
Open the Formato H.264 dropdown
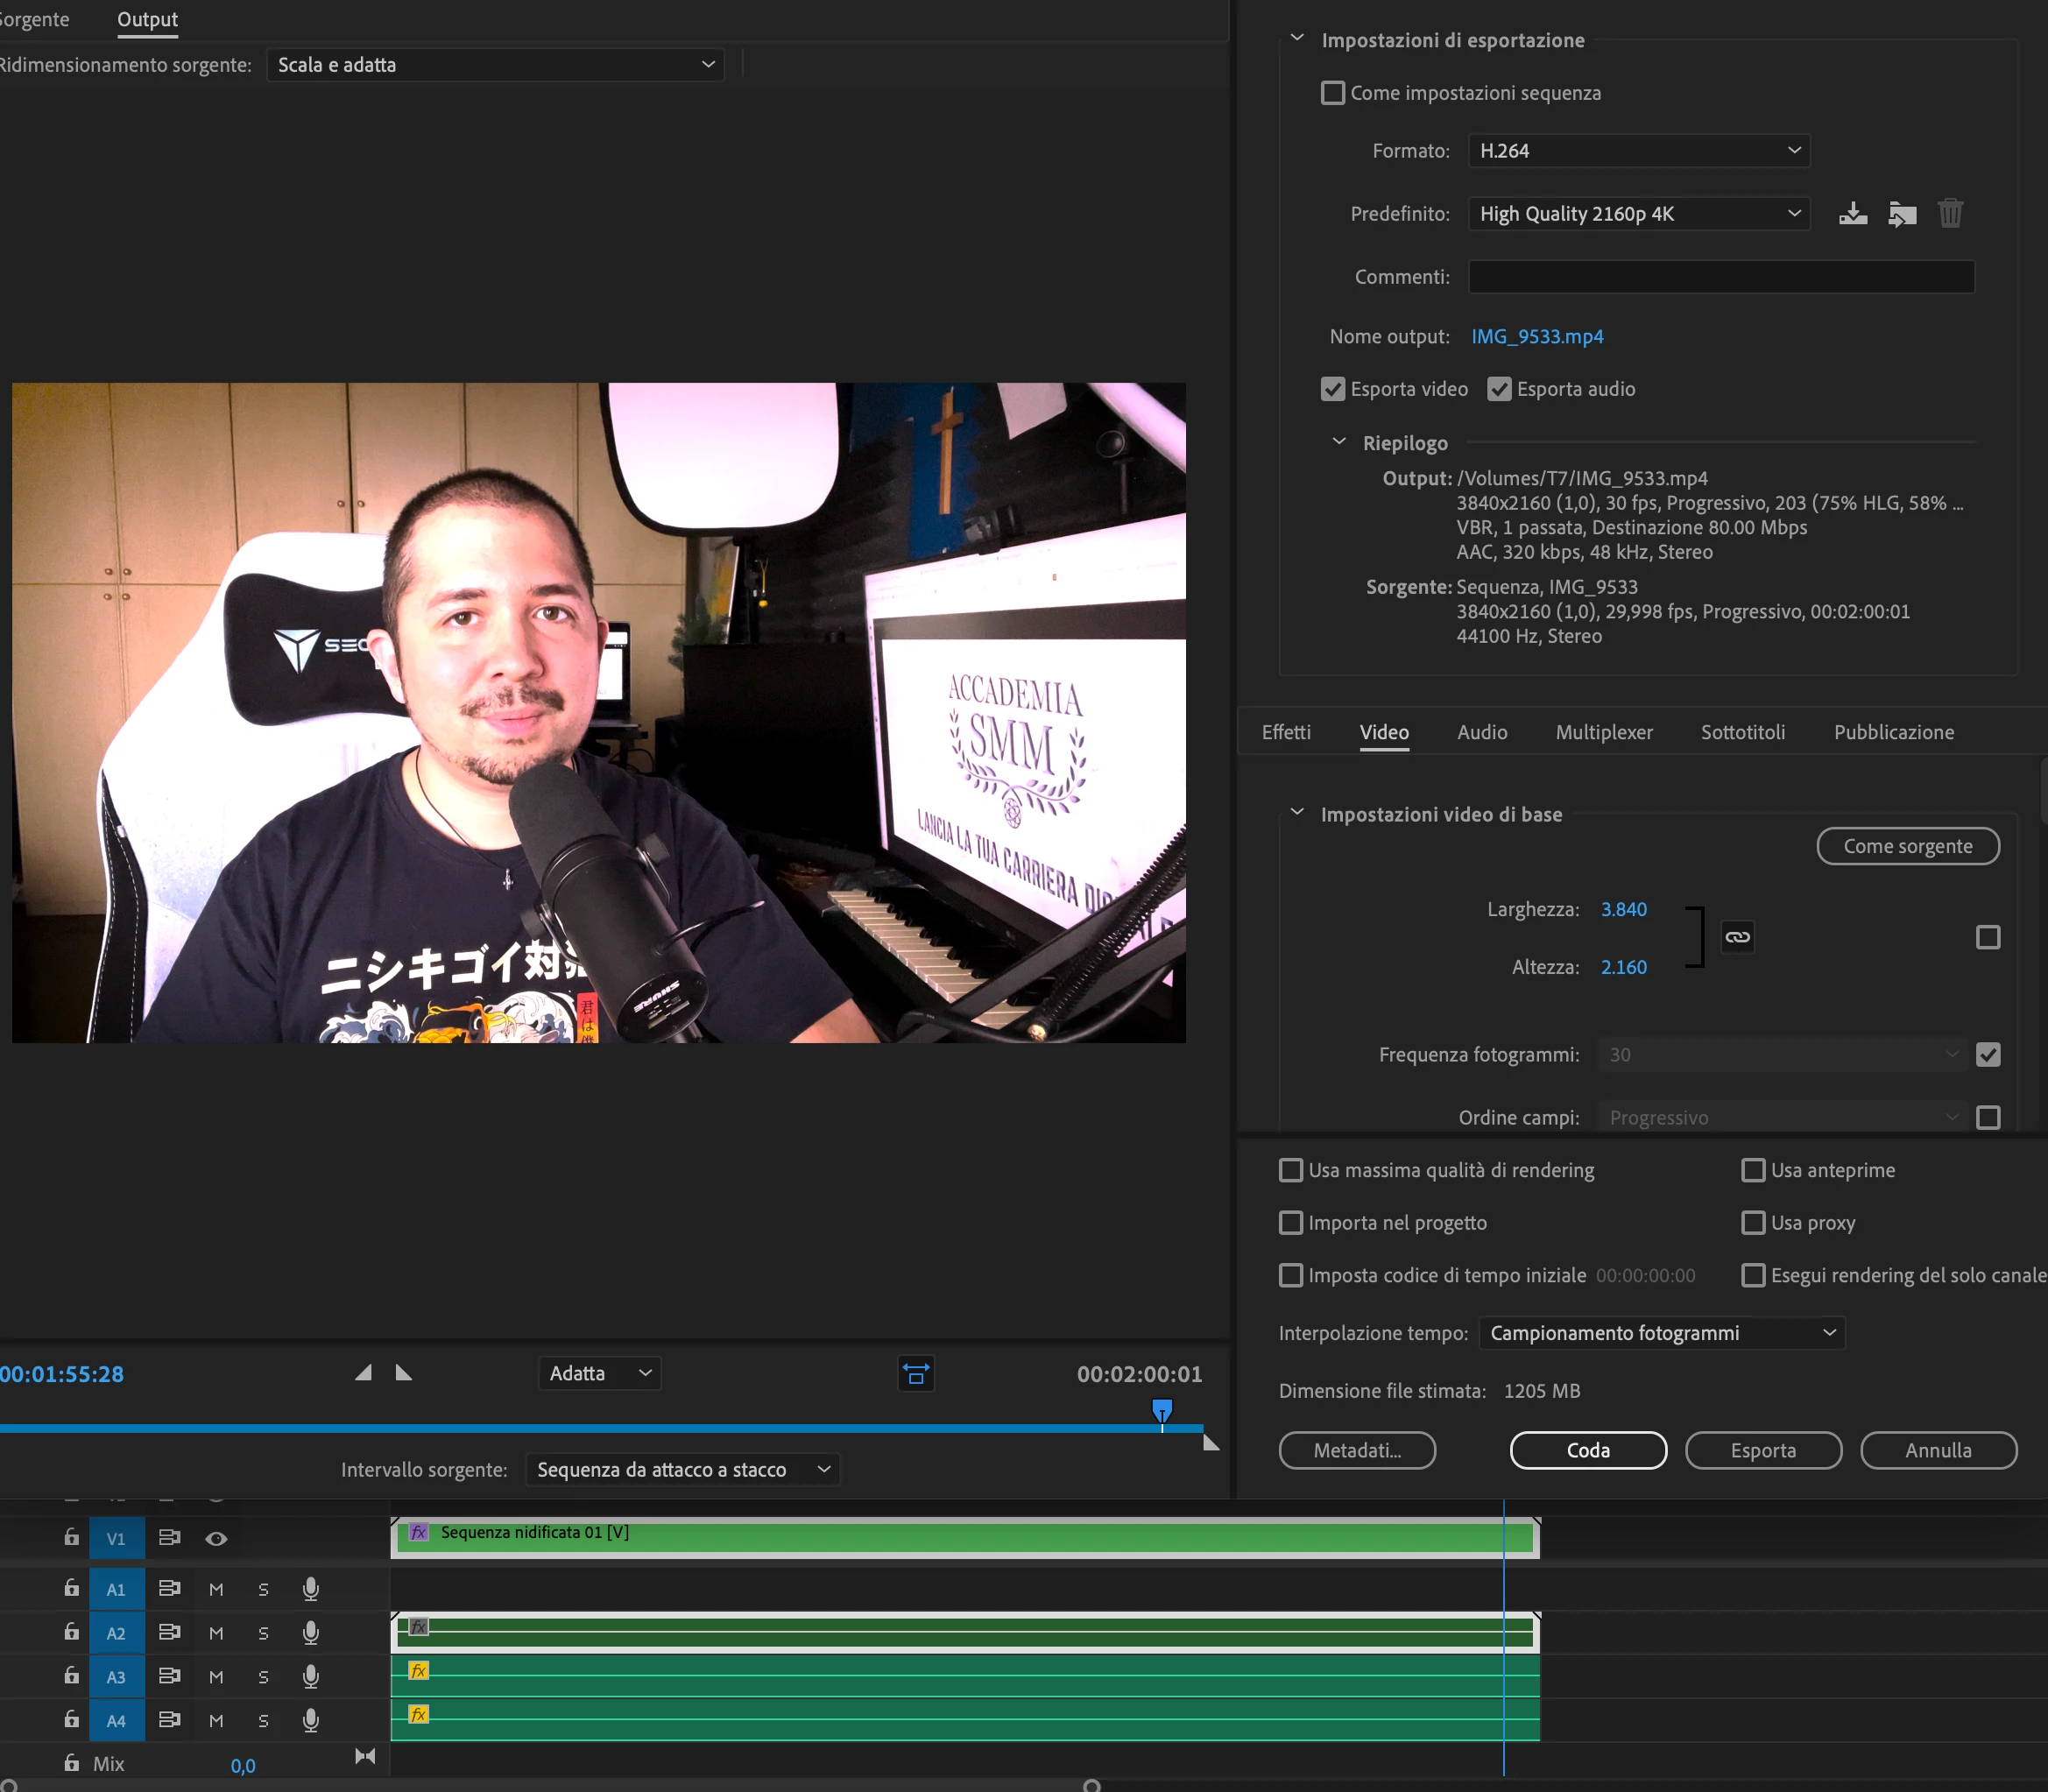(1638, 151)
